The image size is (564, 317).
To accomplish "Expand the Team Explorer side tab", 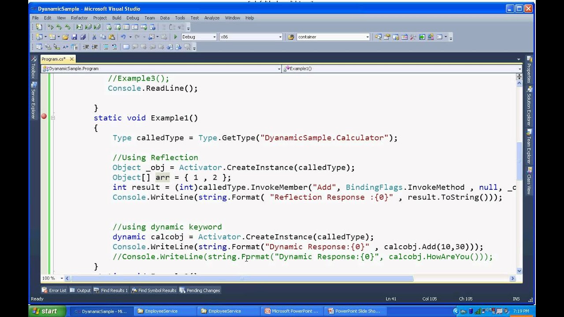I will pos(529,147).
